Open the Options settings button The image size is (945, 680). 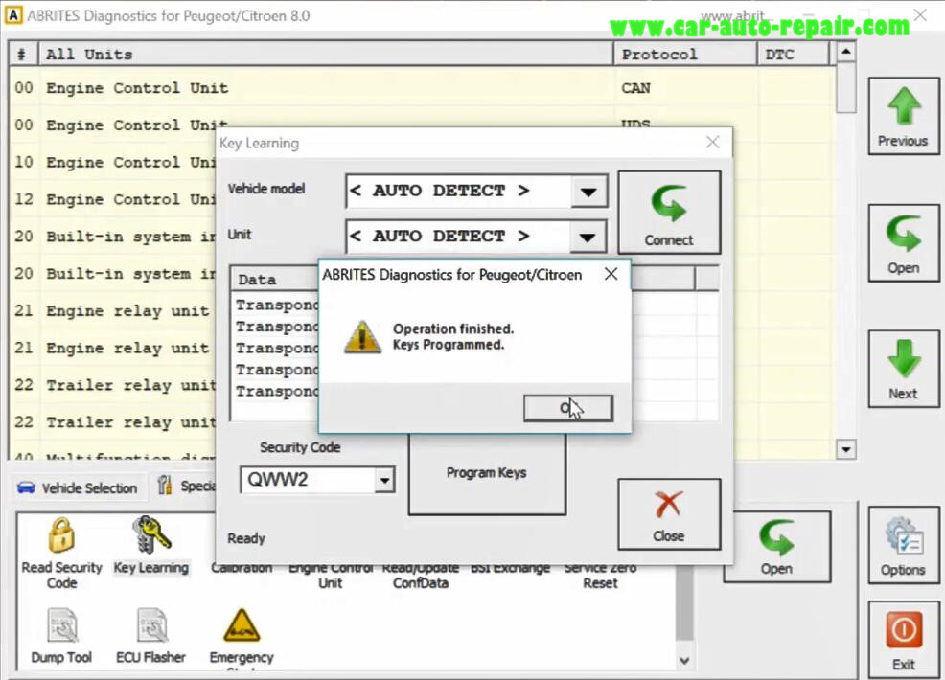(x=903, y=545)
